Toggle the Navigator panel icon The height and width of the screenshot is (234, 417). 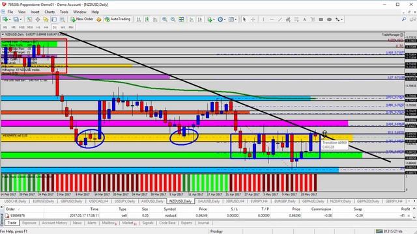46,19
